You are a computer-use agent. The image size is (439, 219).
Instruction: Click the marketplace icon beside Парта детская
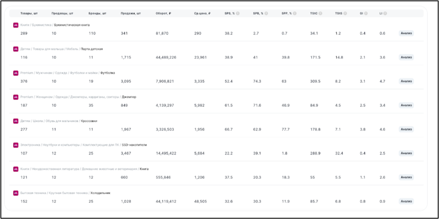[x=16, y=49]
